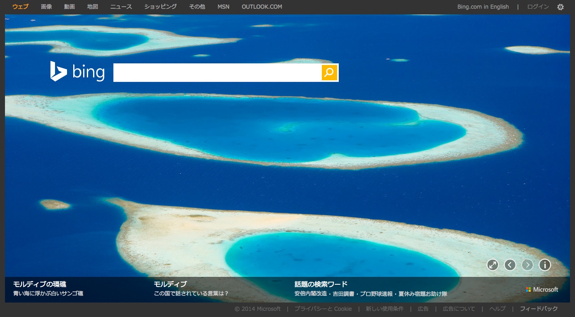The width and height of the screenshot is (575, 317).
Task: Click the Microsoft logo
Action: (x=542, y=290)
